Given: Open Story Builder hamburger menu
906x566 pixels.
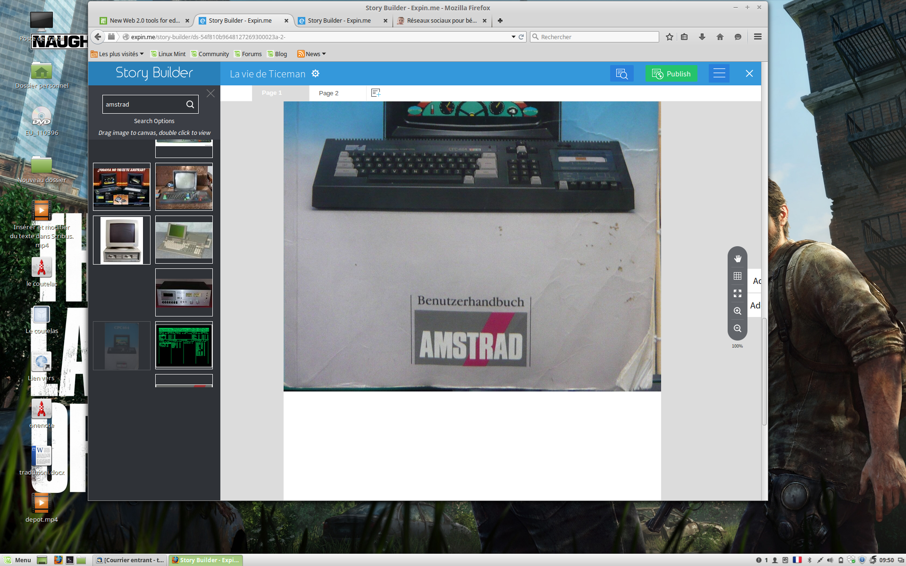Looking at the screenshot, I should coord(718,73).
